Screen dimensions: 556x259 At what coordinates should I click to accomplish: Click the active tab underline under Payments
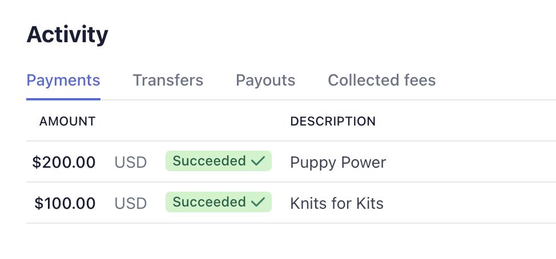tap(63, 99)
